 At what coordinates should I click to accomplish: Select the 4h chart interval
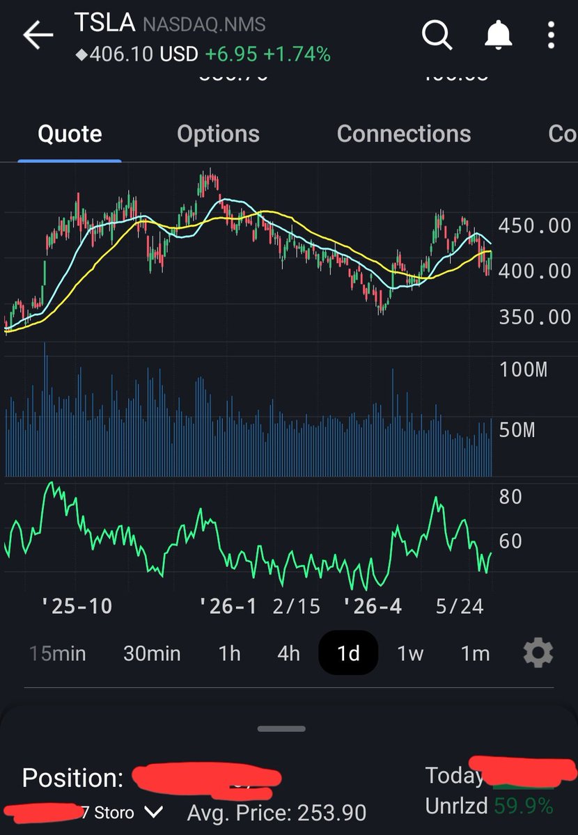[288, 653]
